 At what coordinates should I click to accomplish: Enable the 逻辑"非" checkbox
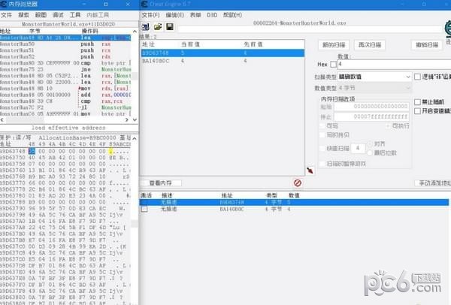pos(417,77)
